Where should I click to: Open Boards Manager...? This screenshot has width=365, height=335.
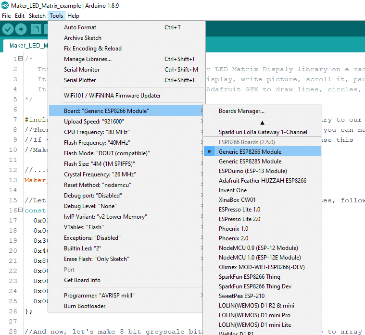241,111
